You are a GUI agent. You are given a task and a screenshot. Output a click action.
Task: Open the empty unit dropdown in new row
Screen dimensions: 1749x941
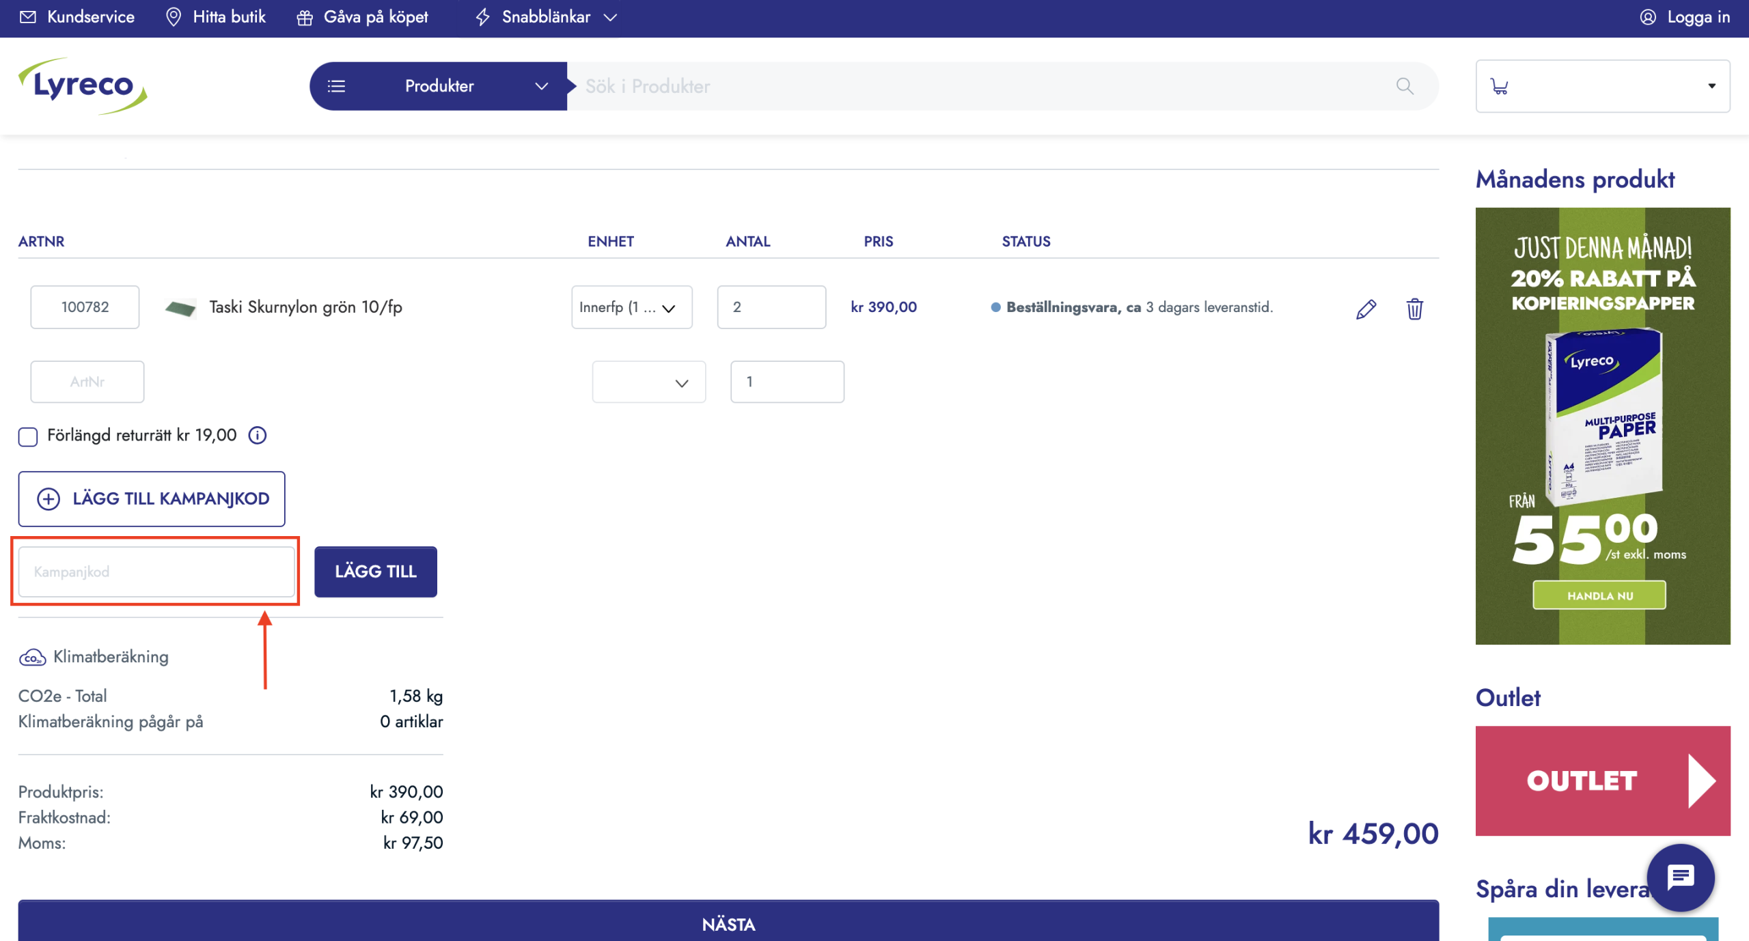[x=648, y=382]
